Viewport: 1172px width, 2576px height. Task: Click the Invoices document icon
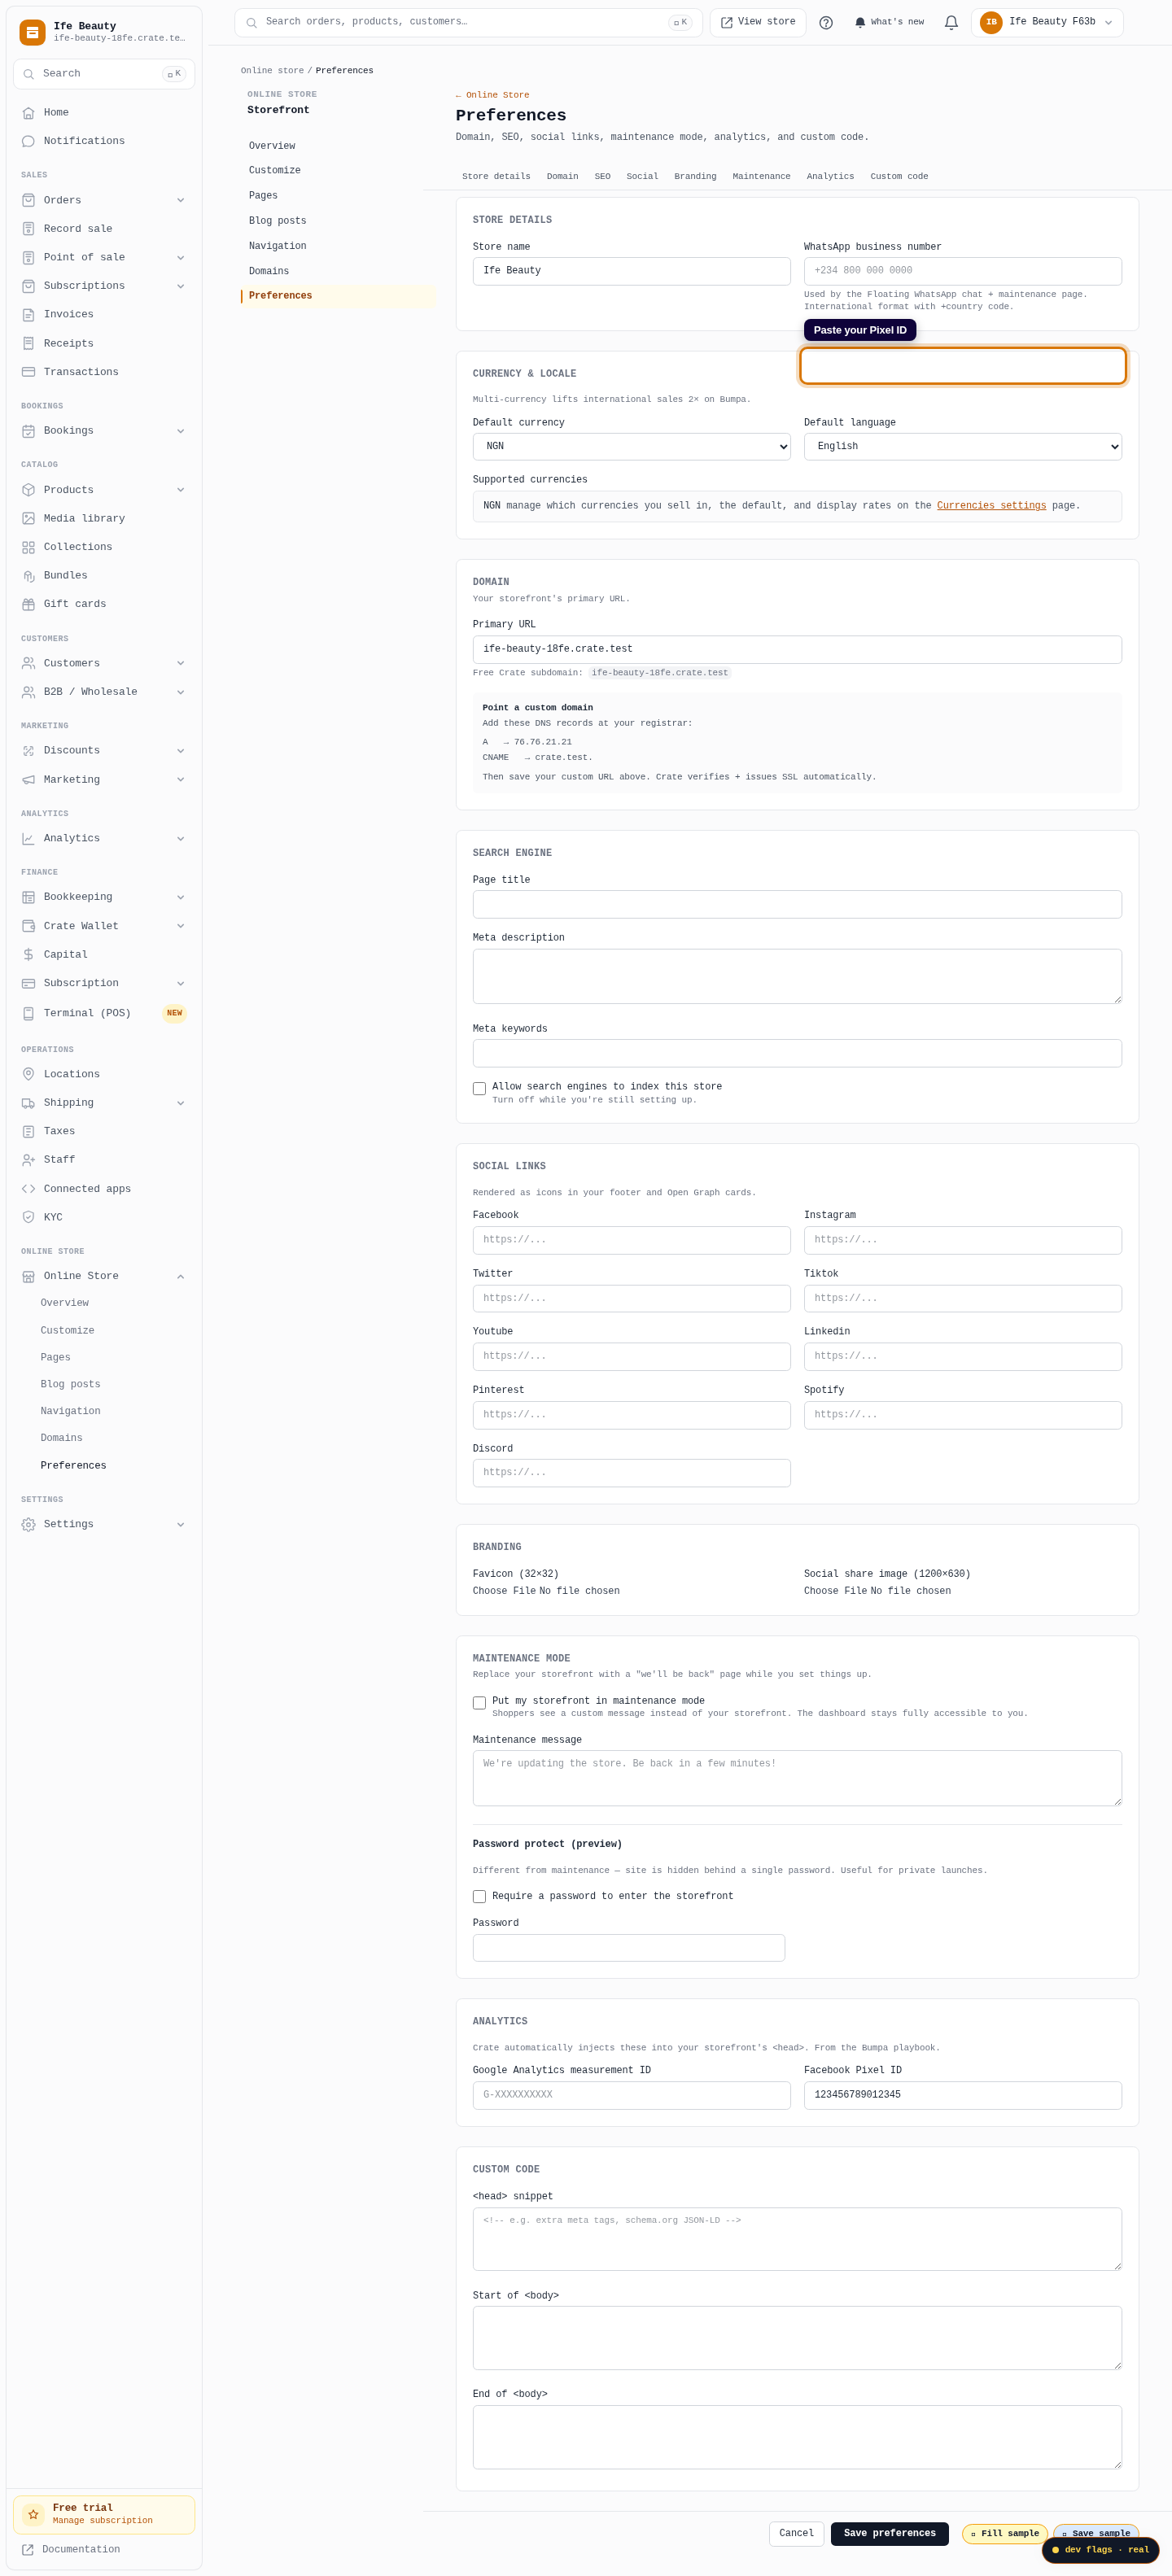pyautogui.click(x=28, y=315)
